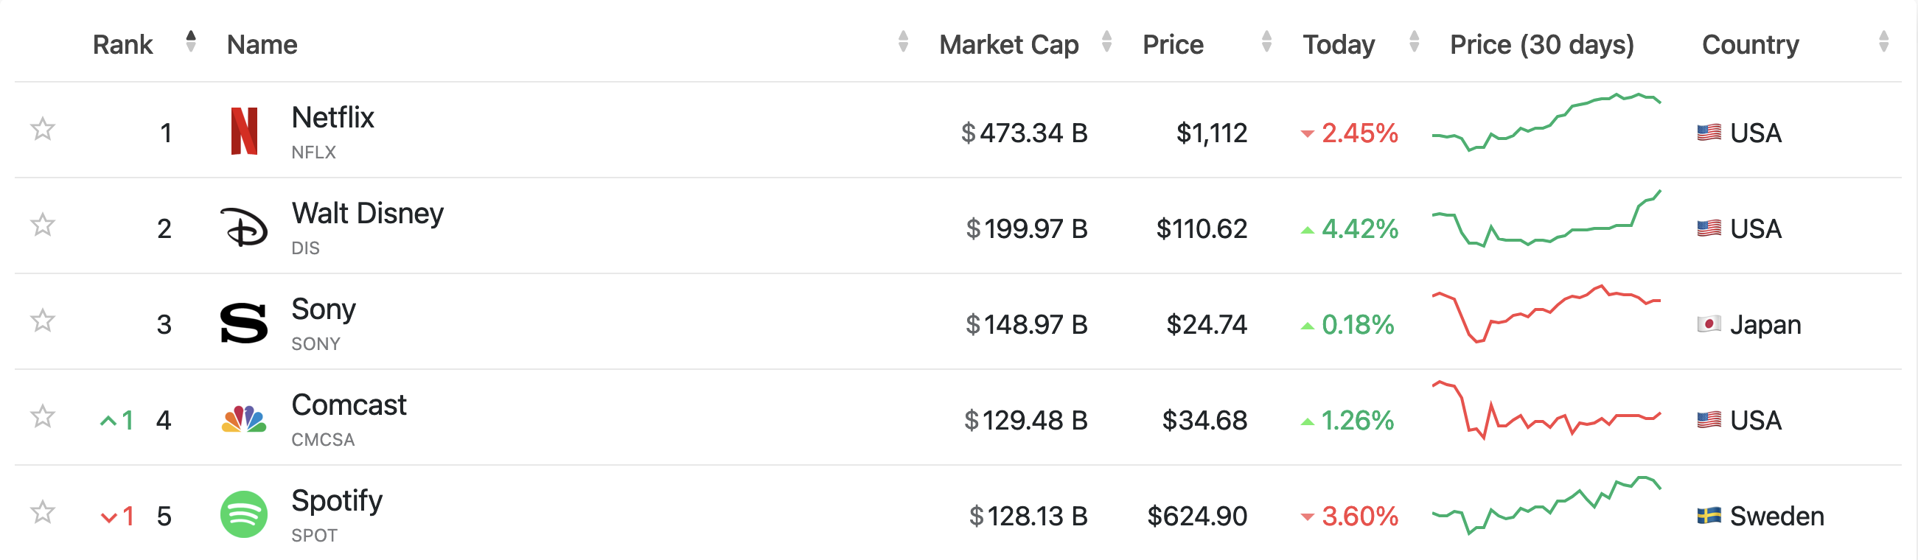Click the Walt Disney logo icon
The width and height of the screenshot is (1918, 560).
tap(244, 227)
